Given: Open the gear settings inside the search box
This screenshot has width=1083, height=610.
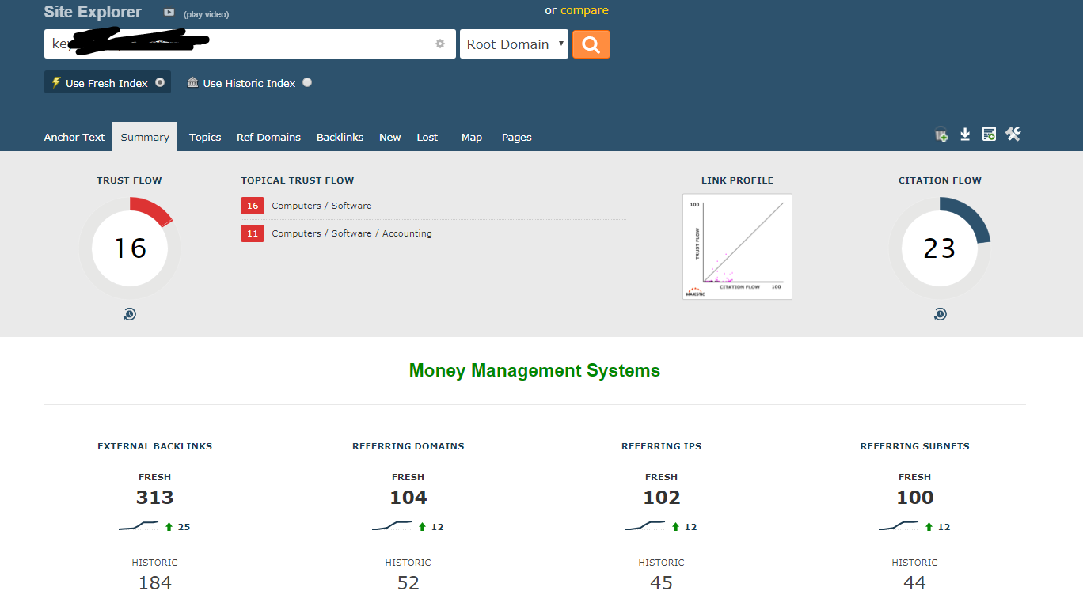Looking at the screenshot, I should [x=440, y=44].
